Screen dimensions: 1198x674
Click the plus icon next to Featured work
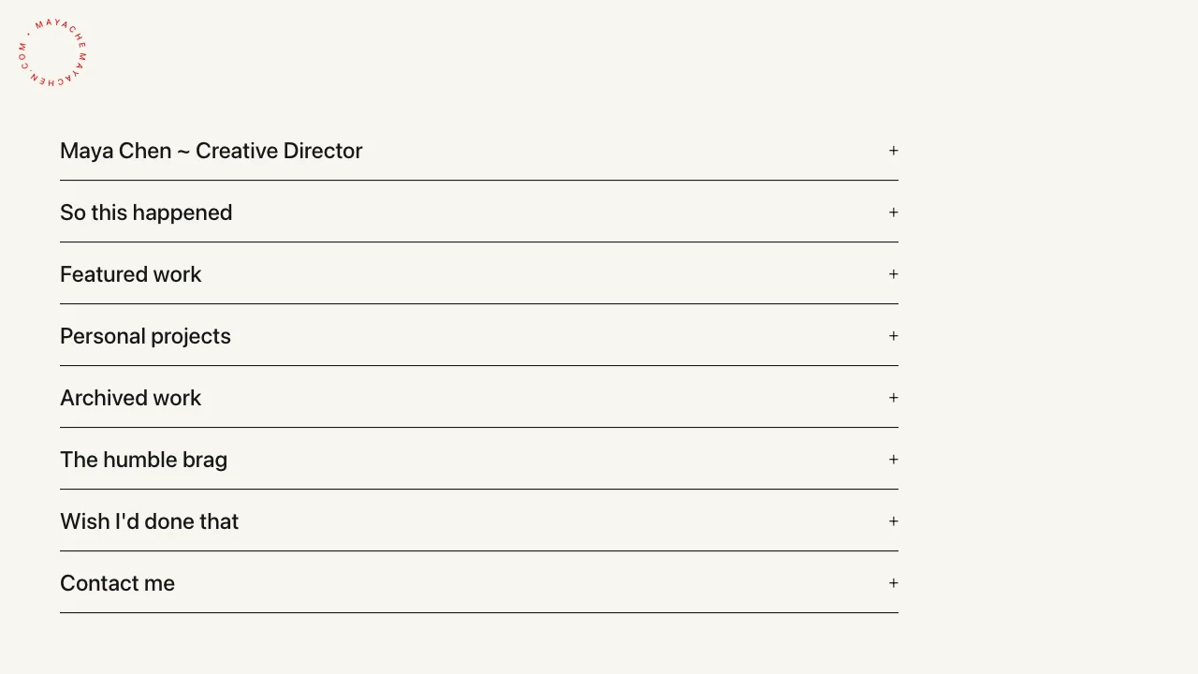click(x=893, y=274)
